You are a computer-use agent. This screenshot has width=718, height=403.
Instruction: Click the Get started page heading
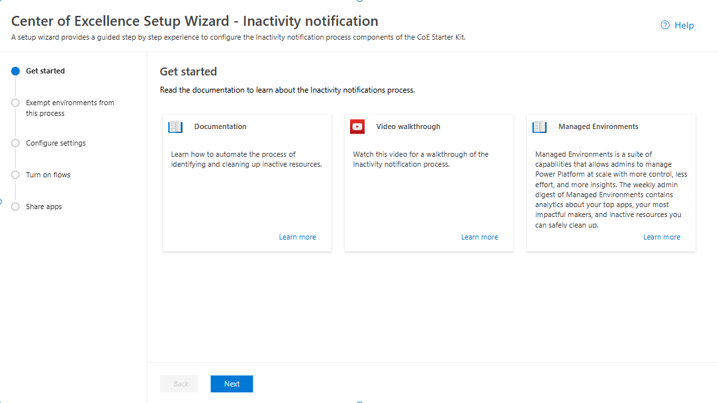pos(188,71)
